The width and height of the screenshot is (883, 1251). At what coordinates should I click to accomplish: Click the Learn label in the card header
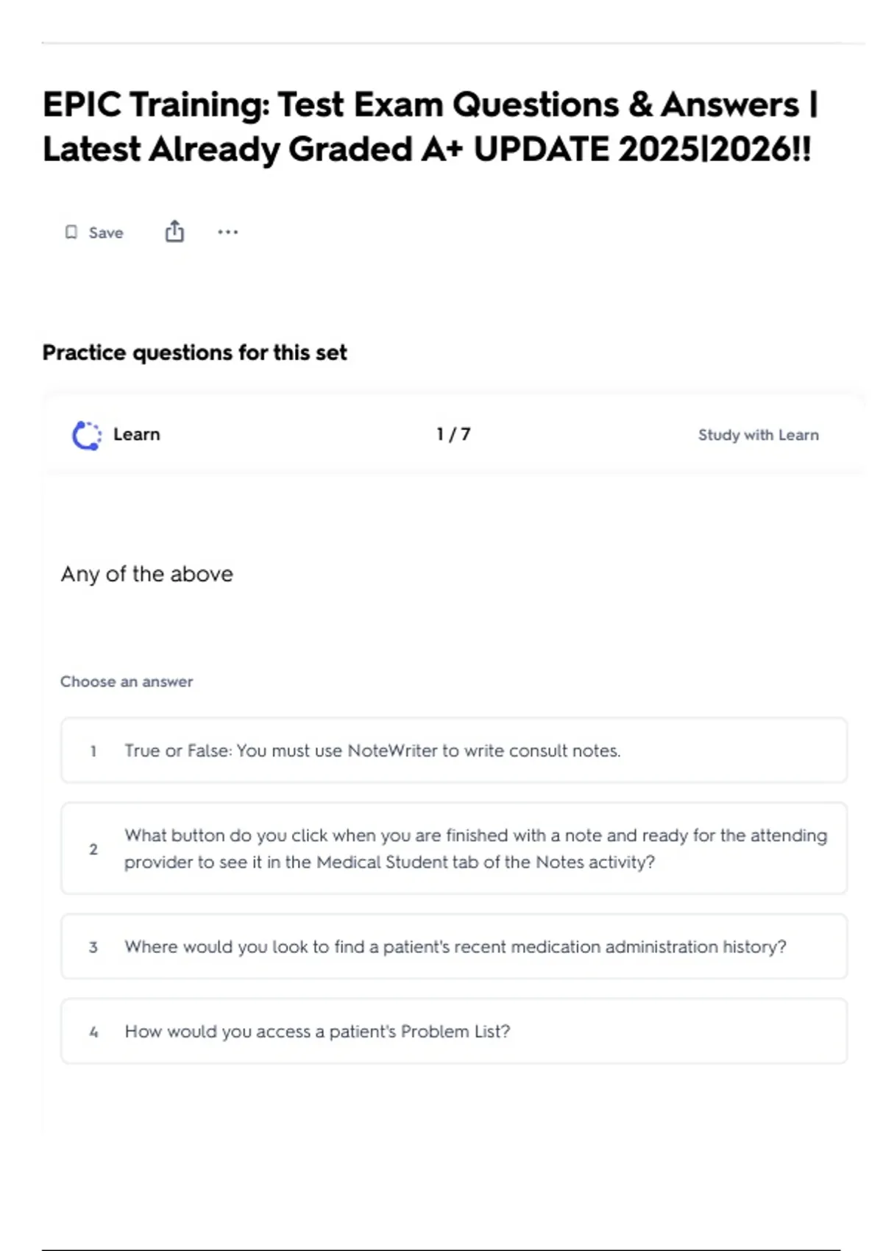pos(136,434)
